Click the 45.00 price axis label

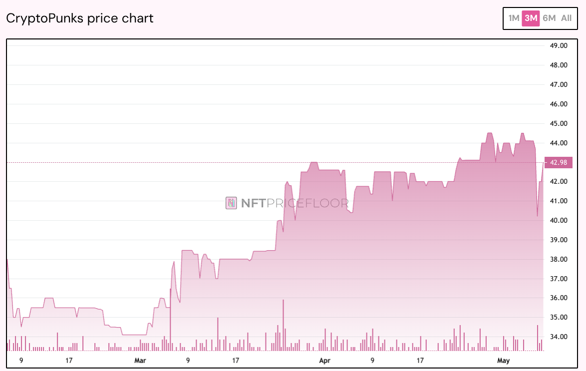(x=559, y=123)
